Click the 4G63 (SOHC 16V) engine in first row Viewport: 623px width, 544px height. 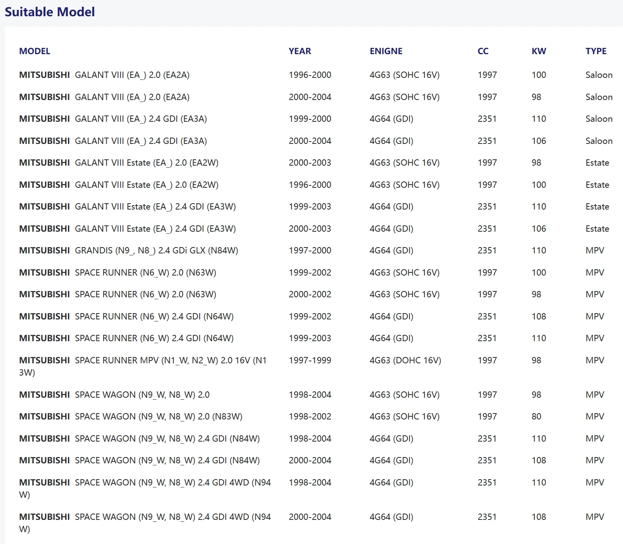[404, 75]
